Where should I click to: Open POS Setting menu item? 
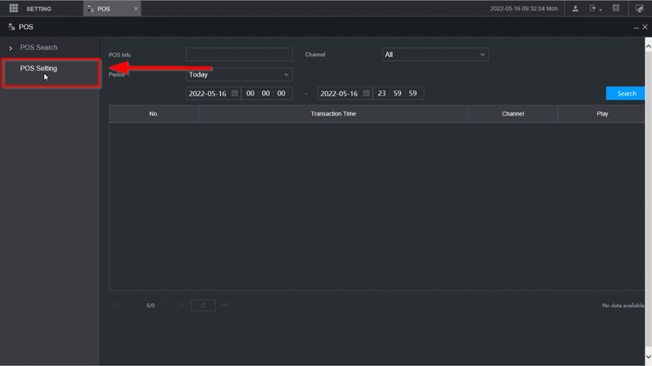click(38, 68)
